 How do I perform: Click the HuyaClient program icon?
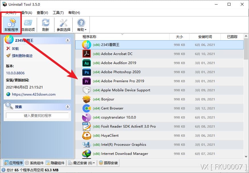(87, 136)
